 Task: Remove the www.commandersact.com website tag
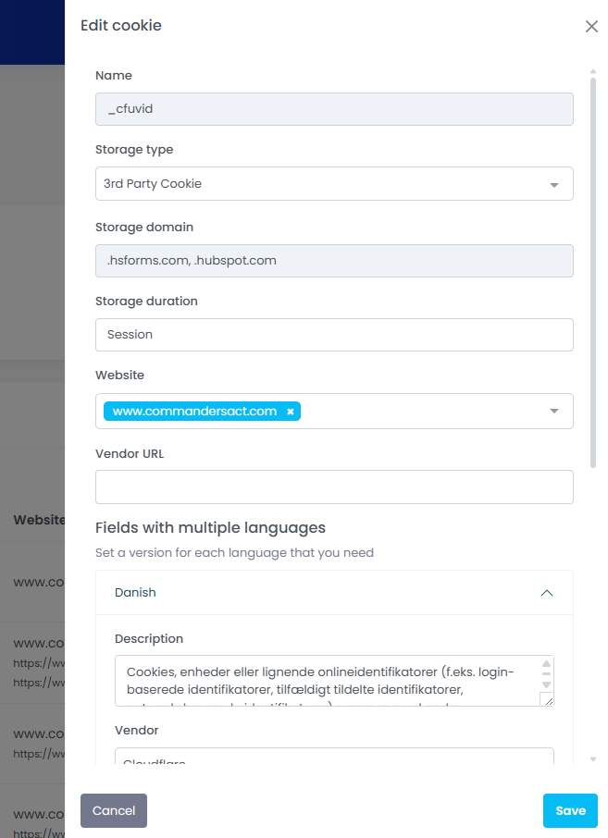(290, 412)
